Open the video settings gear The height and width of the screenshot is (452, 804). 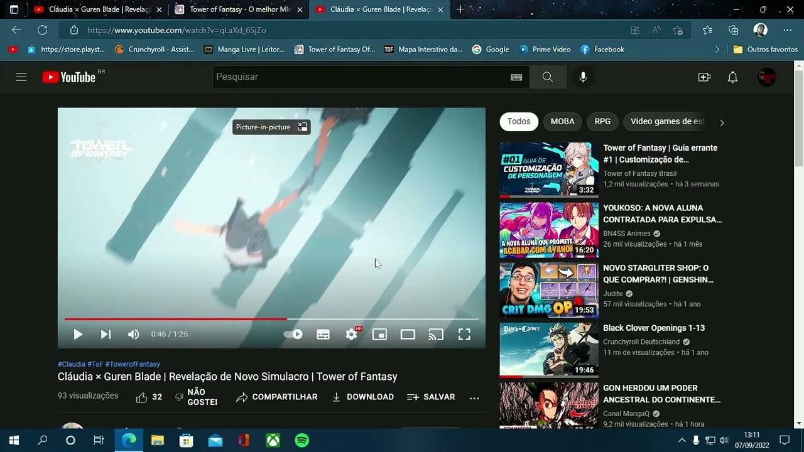coord(352,335)
